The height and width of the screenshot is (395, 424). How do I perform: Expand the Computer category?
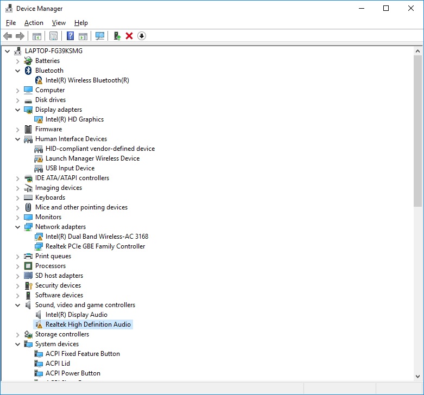[x=17, y=91]
